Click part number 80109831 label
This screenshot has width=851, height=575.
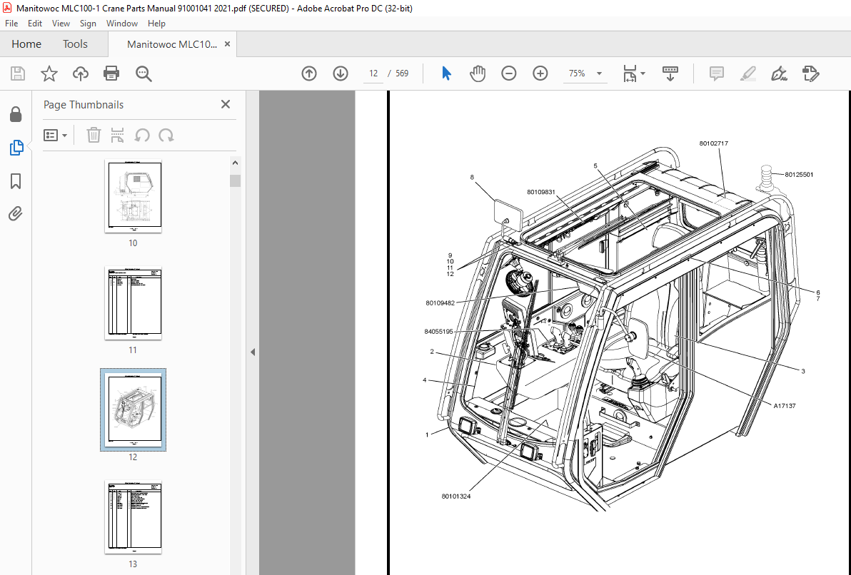click(541, 192)
